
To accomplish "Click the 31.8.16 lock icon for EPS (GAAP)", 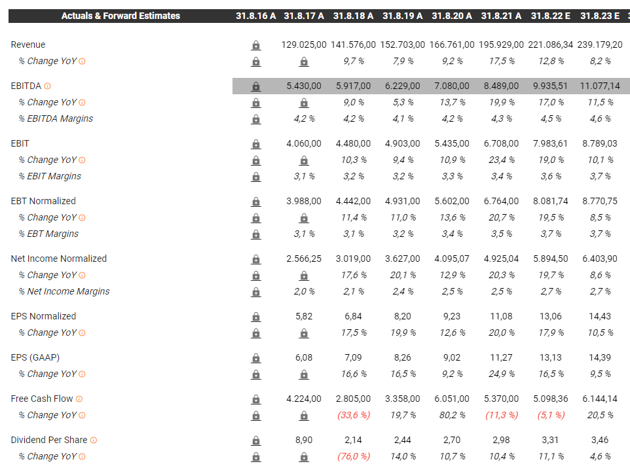I will pos(255,358).
